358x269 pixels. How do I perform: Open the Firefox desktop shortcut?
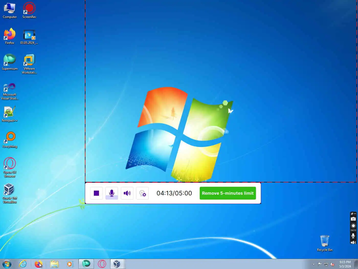pos(10,36)
